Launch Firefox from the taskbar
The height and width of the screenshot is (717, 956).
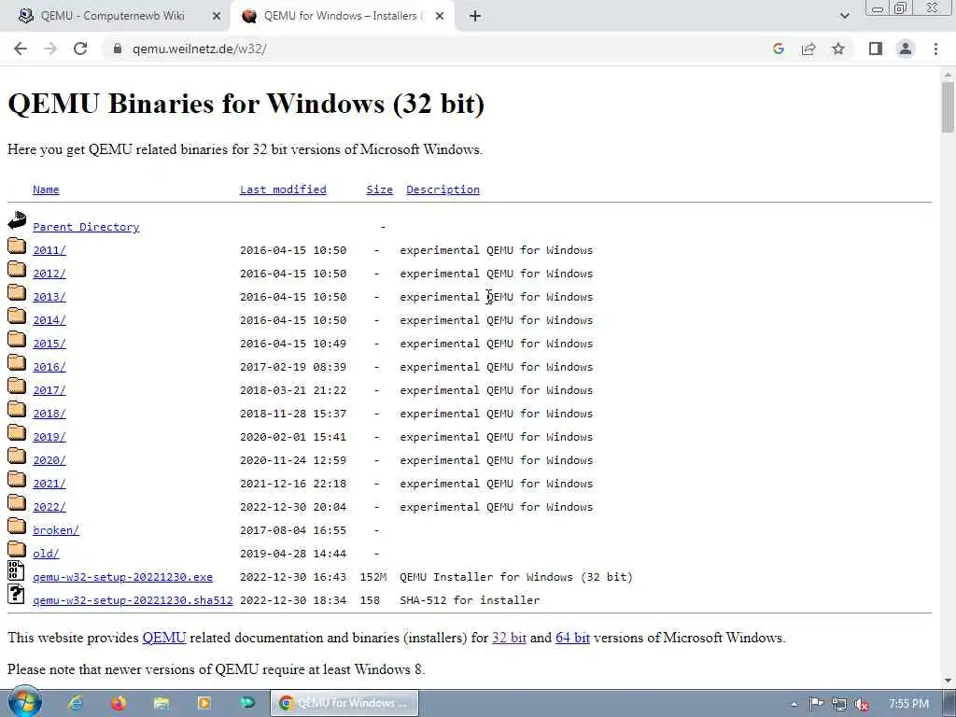(x=119, y=704)
